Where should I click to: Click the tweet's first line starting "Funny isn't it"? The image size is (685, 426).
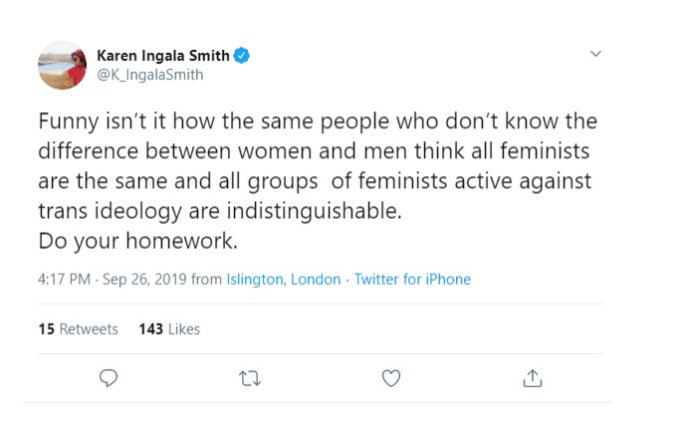pyautogui.click(x=318, y=122)
